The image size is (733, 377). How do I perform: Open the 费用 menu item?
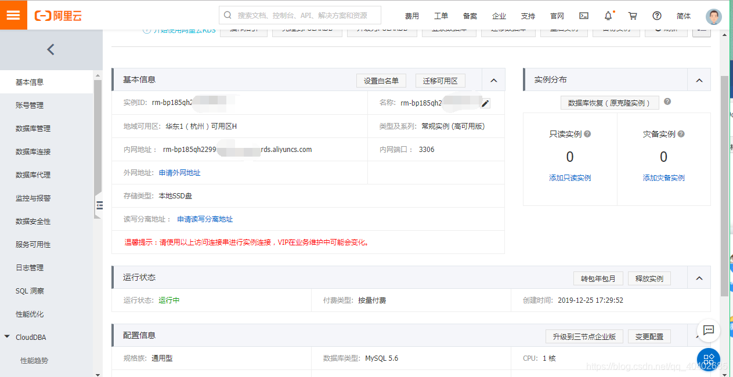412,16
